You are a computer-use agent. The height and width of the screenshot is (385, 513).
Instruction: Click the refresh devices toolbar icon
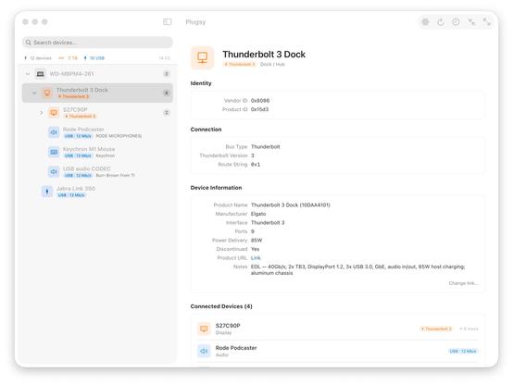coord(441,22)
